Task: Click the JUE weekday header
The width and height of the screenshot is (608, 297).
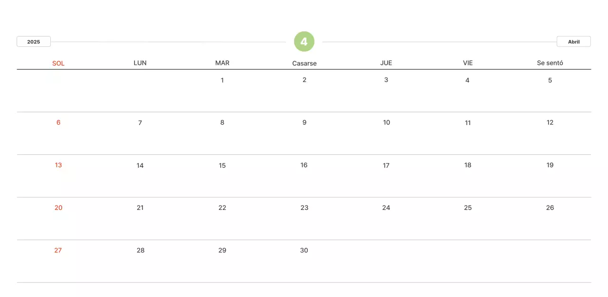Action: coord(386,63)
